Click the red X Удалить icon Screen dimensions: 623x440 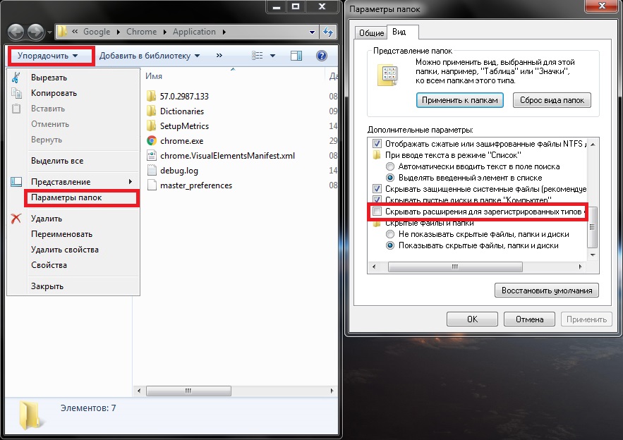coord(17,219)
